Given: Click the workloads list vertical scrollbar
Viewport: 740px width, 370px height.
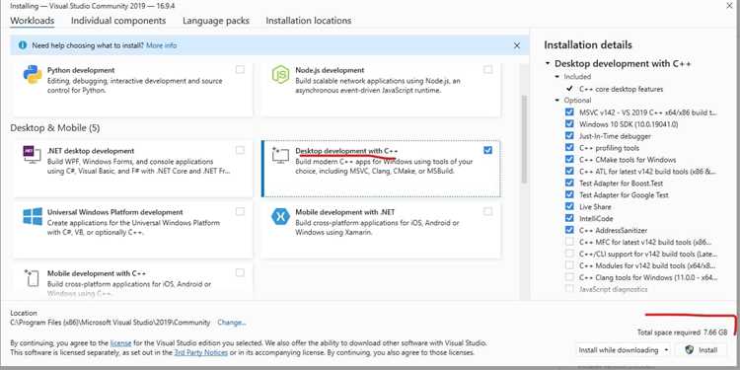Looking at the screenshot, I should [x=524, y=139].
